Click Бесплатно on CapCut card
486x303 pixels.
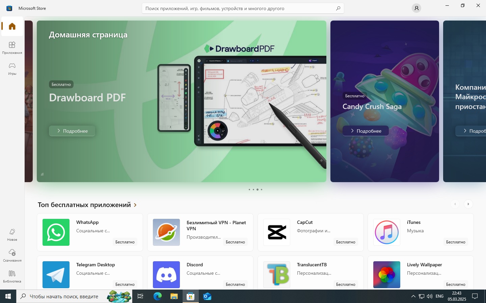pos(346,242)
